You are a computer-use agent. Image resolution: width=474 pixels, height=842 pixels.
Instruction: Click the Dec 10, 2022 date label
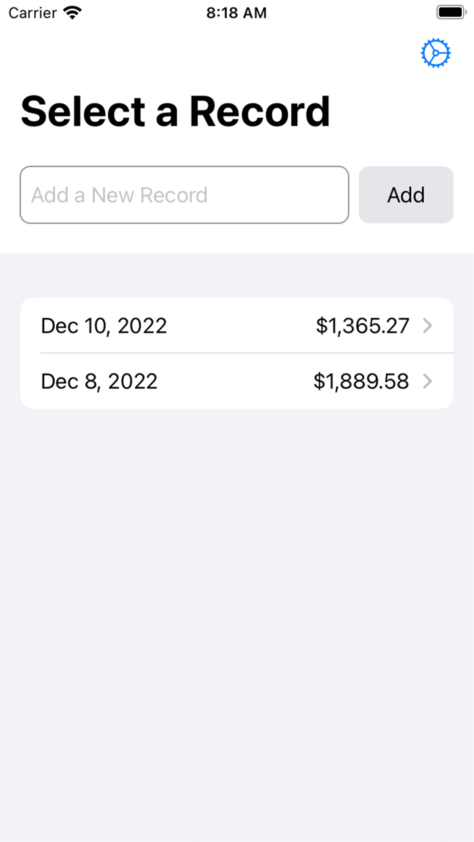coord(104,326)
